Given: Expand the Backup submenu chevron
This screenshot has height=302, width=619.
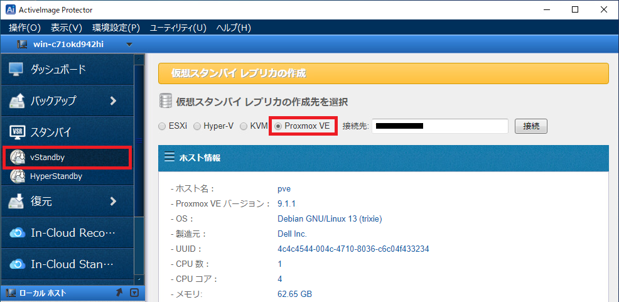Looking at the screenshot, I should point(113,100).
